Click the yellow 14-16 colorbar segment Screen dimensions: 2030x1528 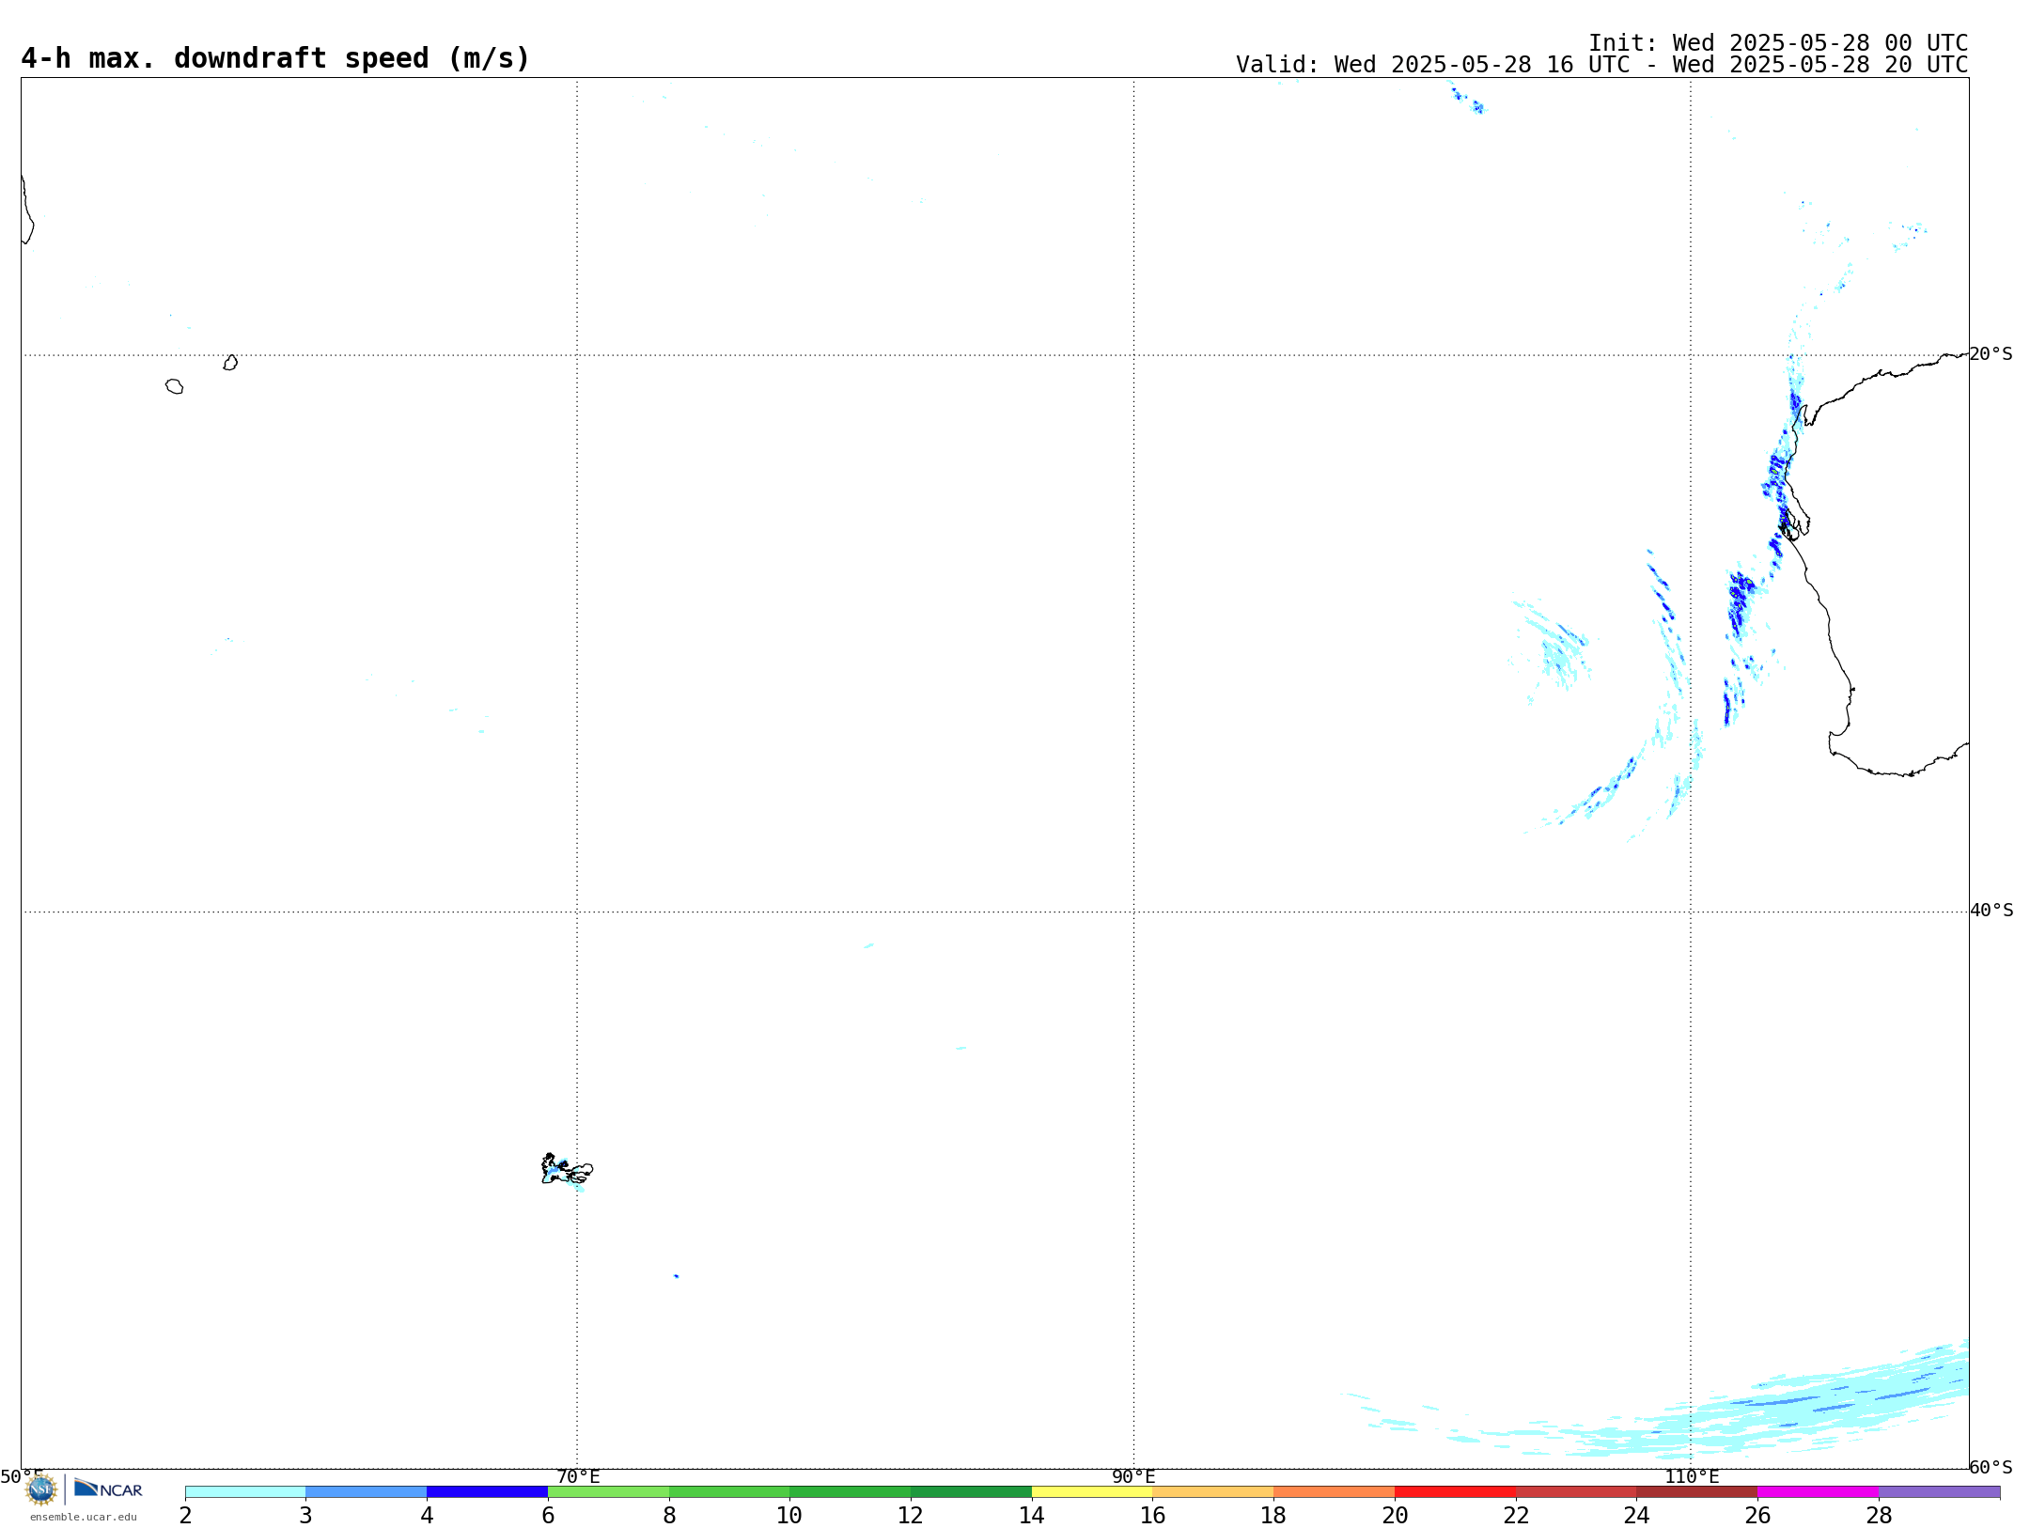coord(1092,1492)
